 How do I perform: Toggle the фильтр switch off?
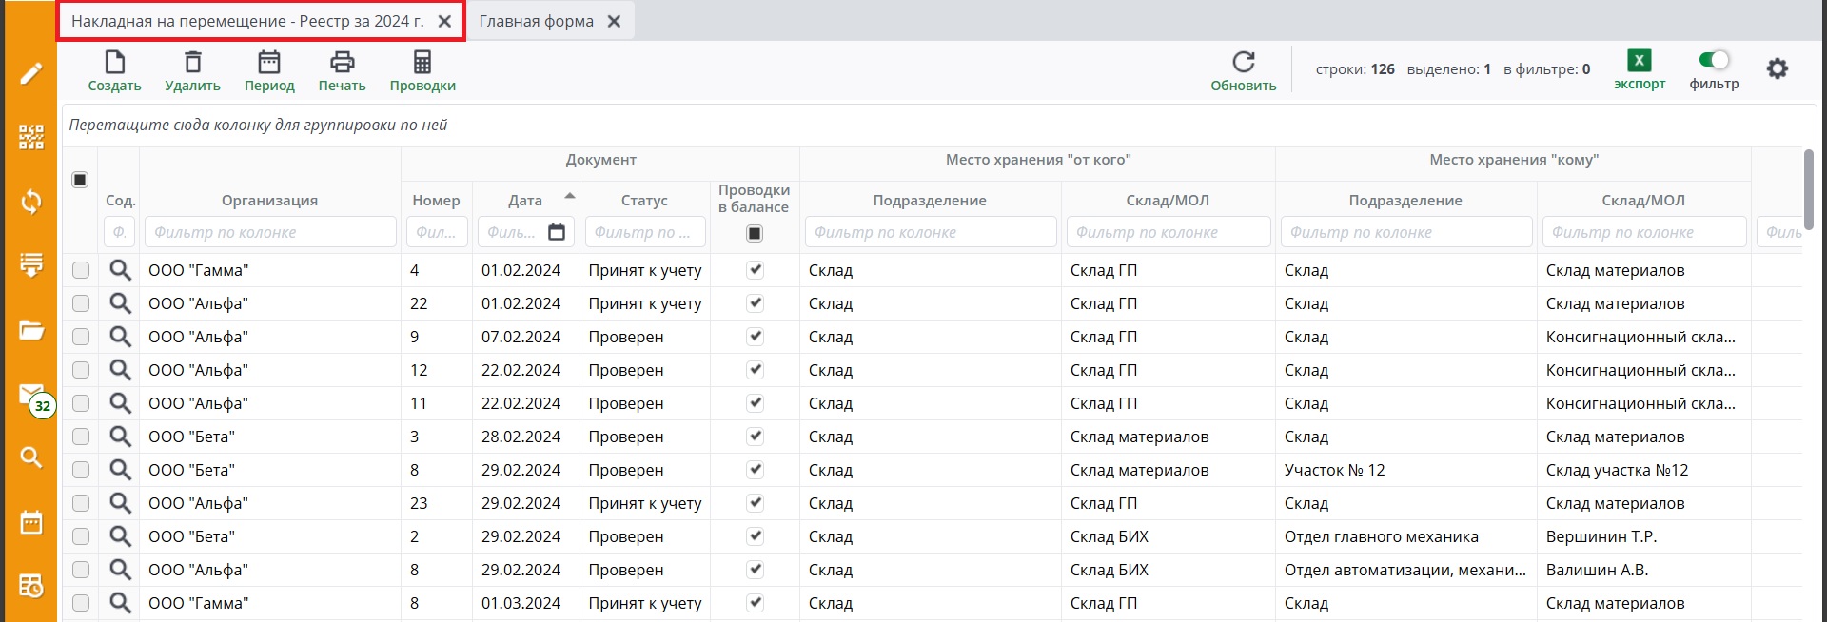(x=1714, y=60)
